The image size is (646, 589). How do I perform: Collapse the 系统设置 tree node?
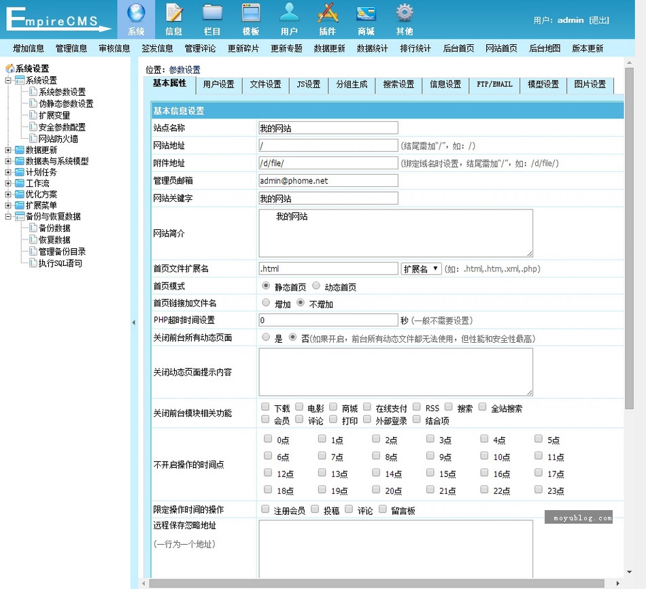click(8, 80)
